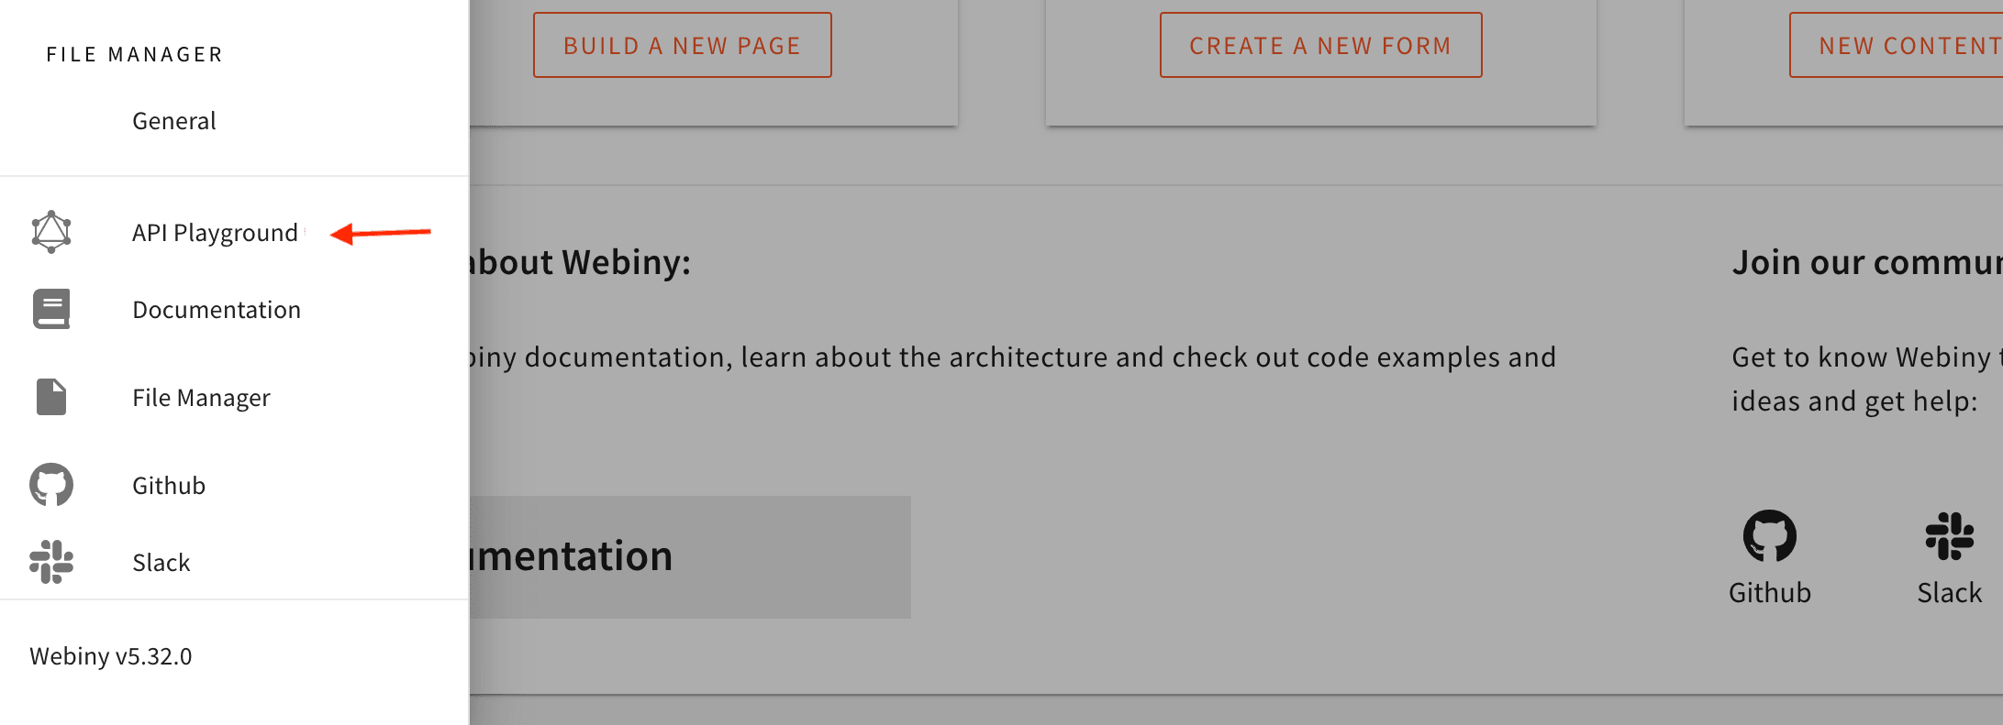
Task: Open File Manager from sidebar menu
Action: [x=201, y=398]
